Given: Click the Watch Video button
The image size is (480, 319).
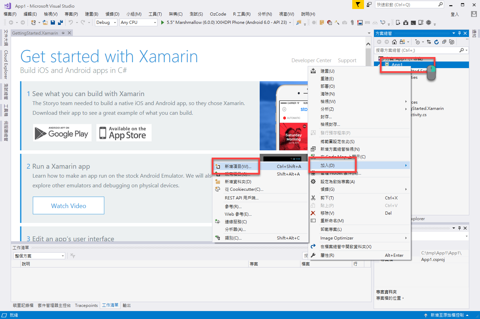Looking at the screenshot, I should (x=68, y=206).
